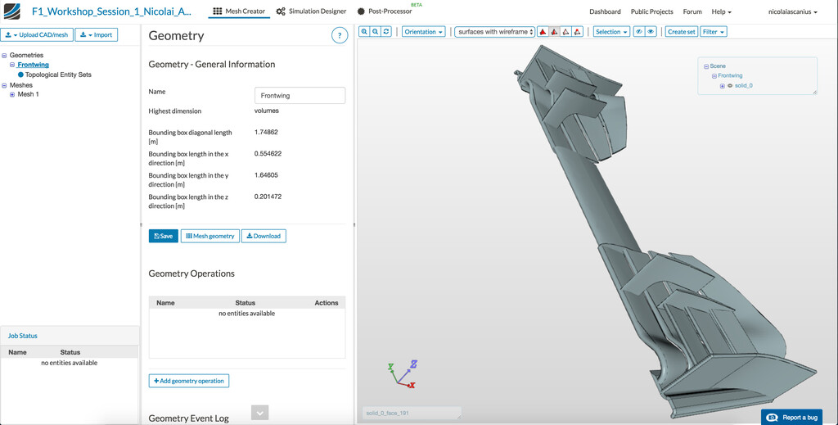Select the edge picking mode icon
The height and width of the screenshot is (425, 838).
pyautogui.click(x=565, y=32)
